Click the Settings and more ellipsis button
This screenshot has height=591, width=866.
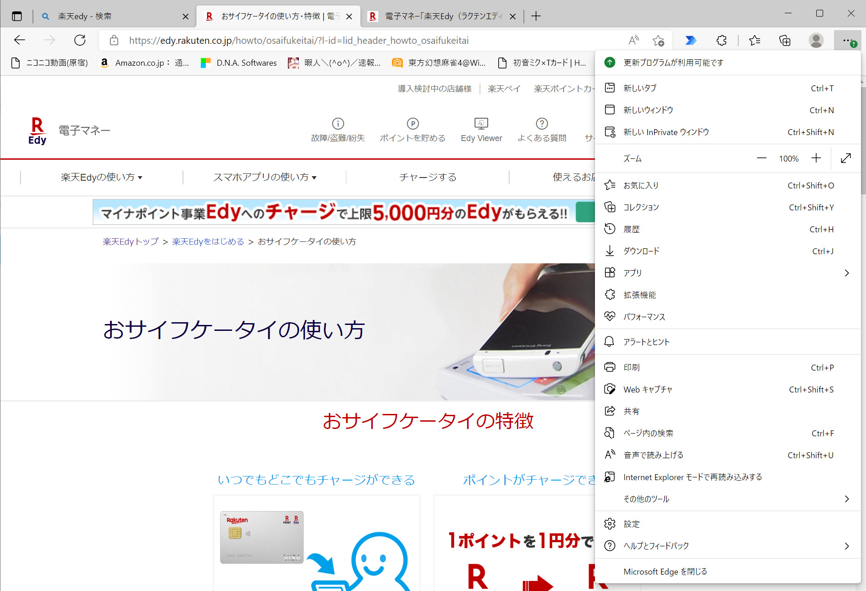pos(847,41)
